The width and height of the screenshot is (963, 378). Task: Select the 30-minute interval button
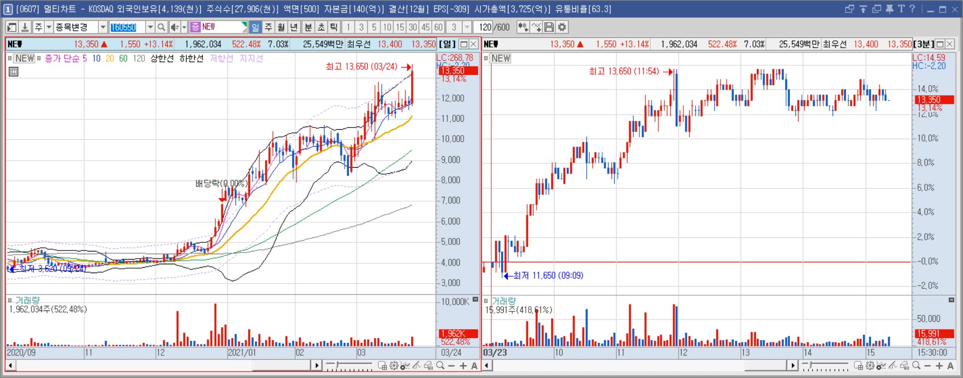413,27
